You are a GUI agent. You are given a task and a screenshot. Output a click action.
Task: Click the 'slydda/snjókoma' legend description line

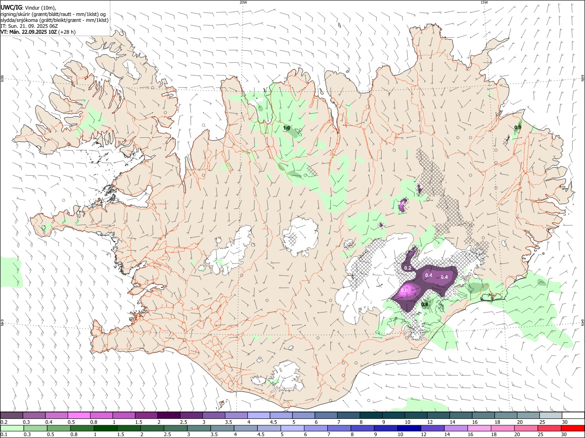tap(54, 20)
